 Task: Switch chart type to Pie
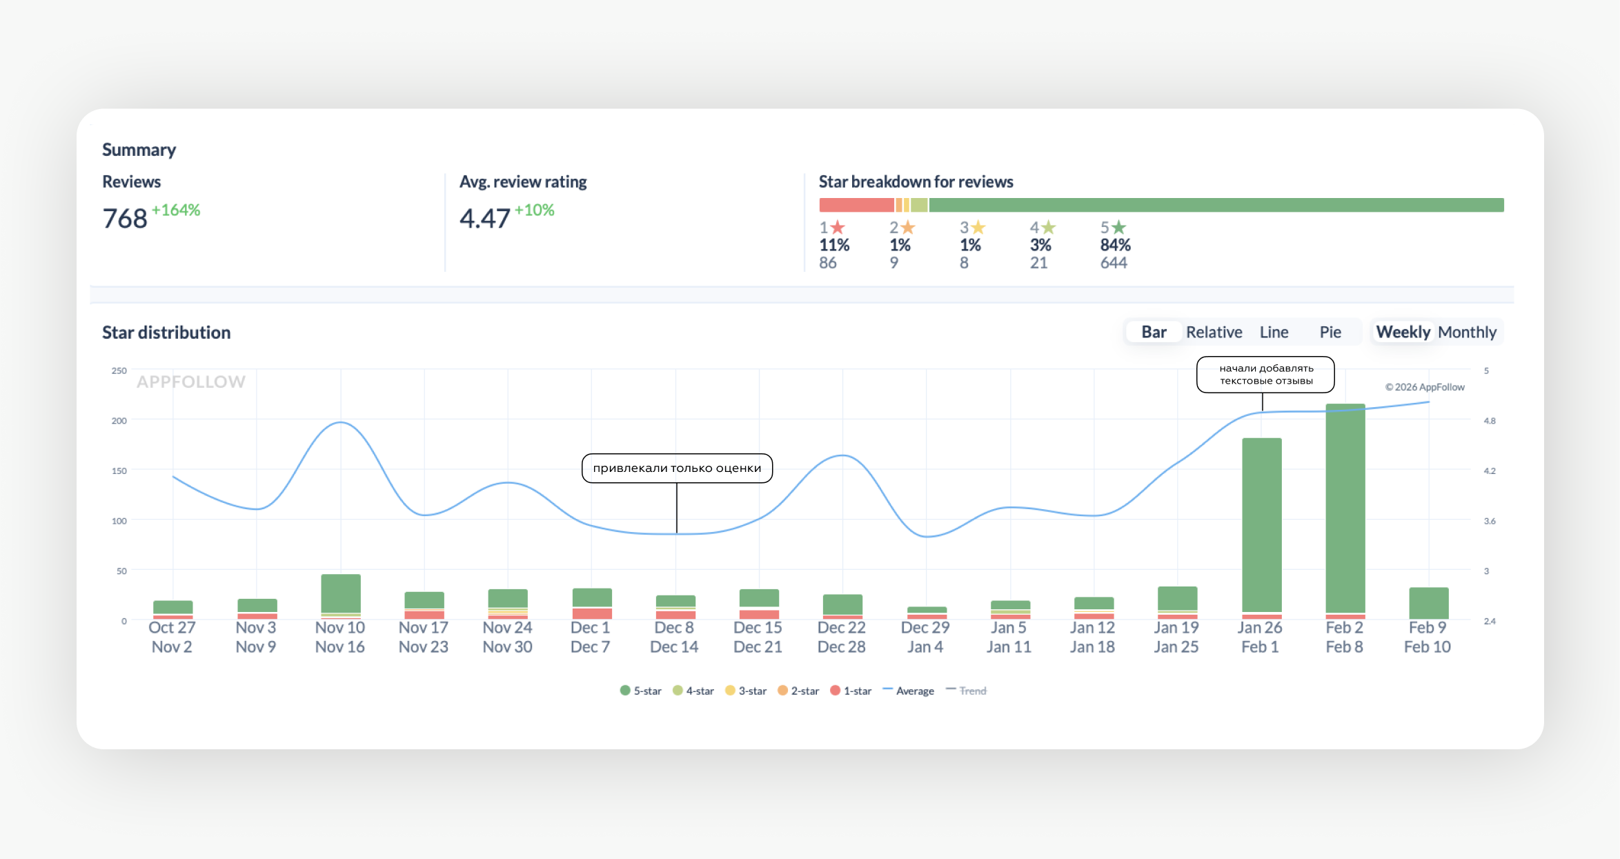(1330, 332)
